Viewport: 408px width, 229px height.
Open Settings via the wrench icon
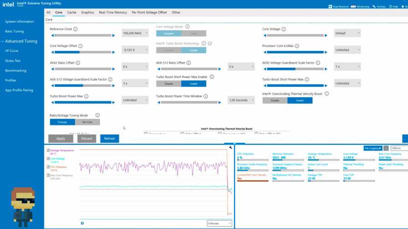(x=374, y=7)
